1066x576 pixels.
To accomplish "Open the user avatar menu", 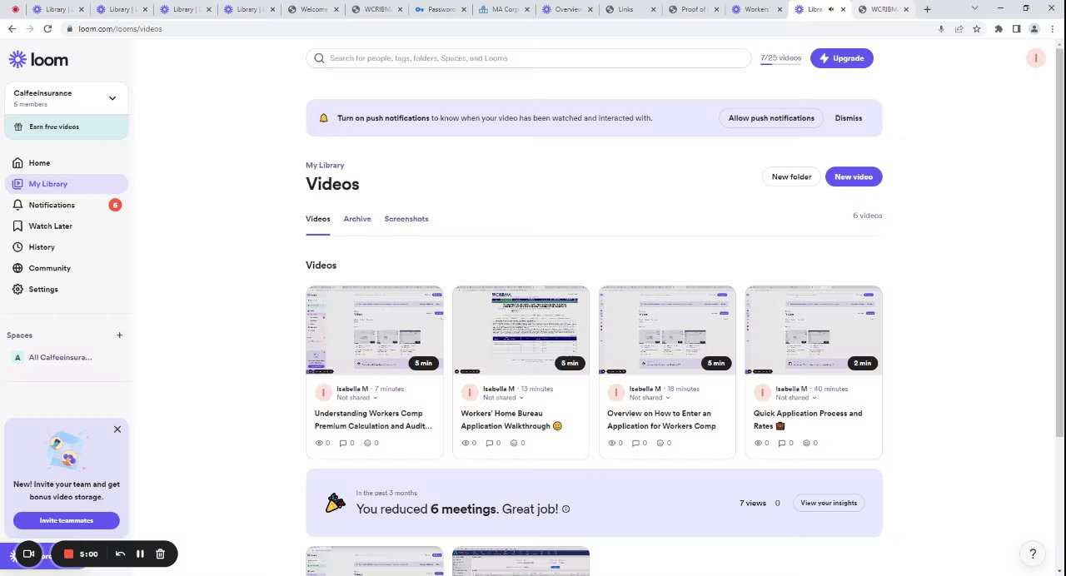I will coord(1036,58).
